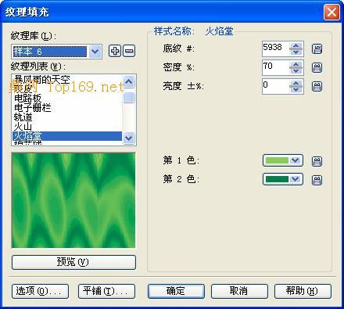Toggle the lock icon beside 密度 %
Image resolution: width=344 pixels, height=309 pixels.
[x=317, y=68]
